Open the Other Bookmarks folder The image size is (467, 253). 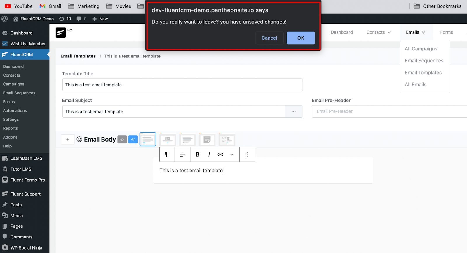[438, 6]
